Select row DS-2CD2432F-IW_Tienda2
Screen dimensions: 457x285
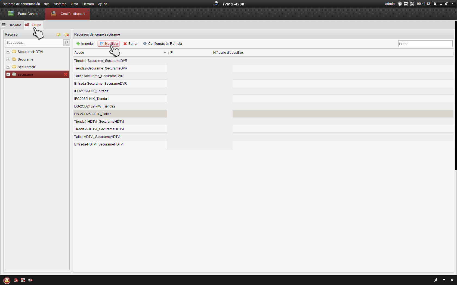pyautogui.click(x=263, y=106)
